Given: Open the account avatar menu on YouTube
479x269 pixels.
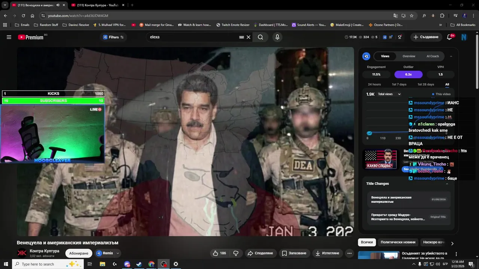Looking at the screenshot, I should [464, 37].
